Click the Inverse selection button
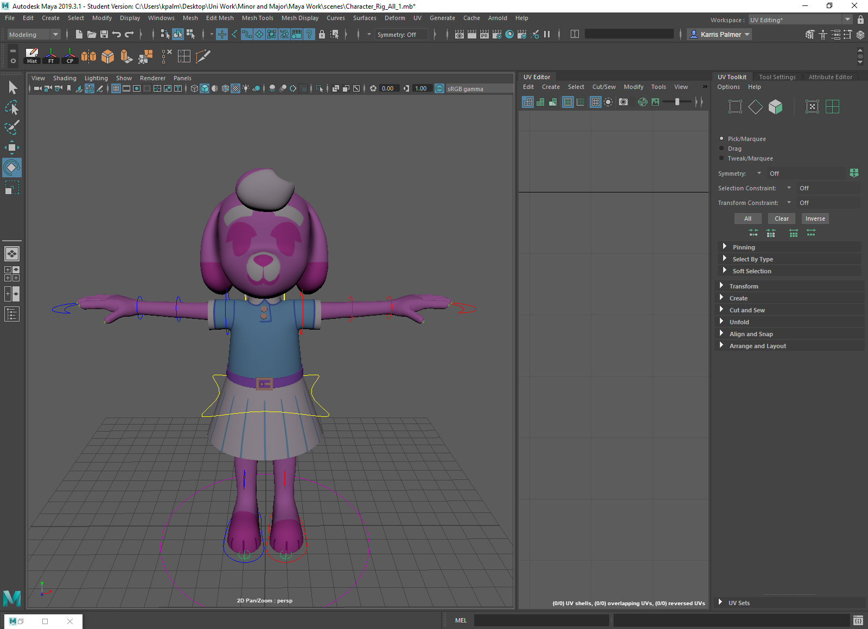The image size is (868, 629). tap(815, 219)
